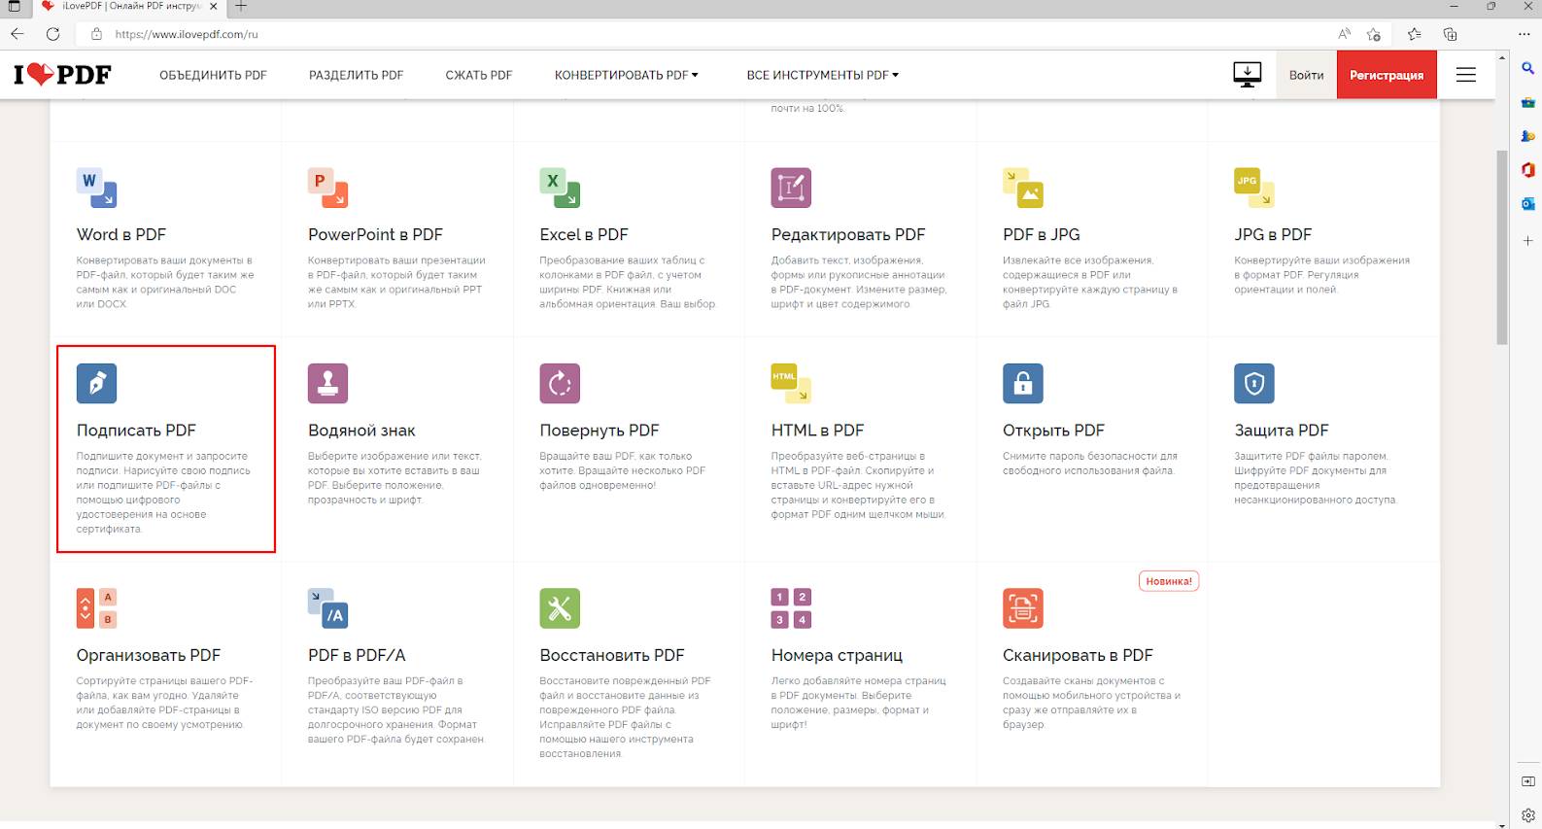This screenshot has height=829, width=1542.
Task: Click the Новинка! badge
Action: pyautogui.click(x=1169, y=581)
